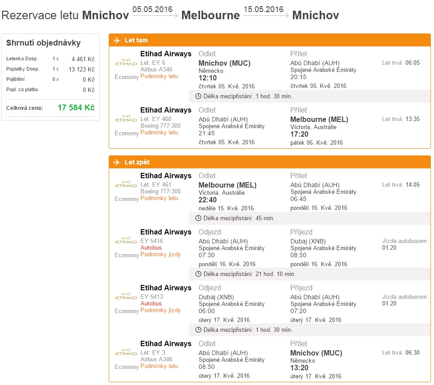Viewport: 434px width, 385px height.
Task: Click the 06:45 arrival time in Abú Dhabí
Action: tap(298, 199)
